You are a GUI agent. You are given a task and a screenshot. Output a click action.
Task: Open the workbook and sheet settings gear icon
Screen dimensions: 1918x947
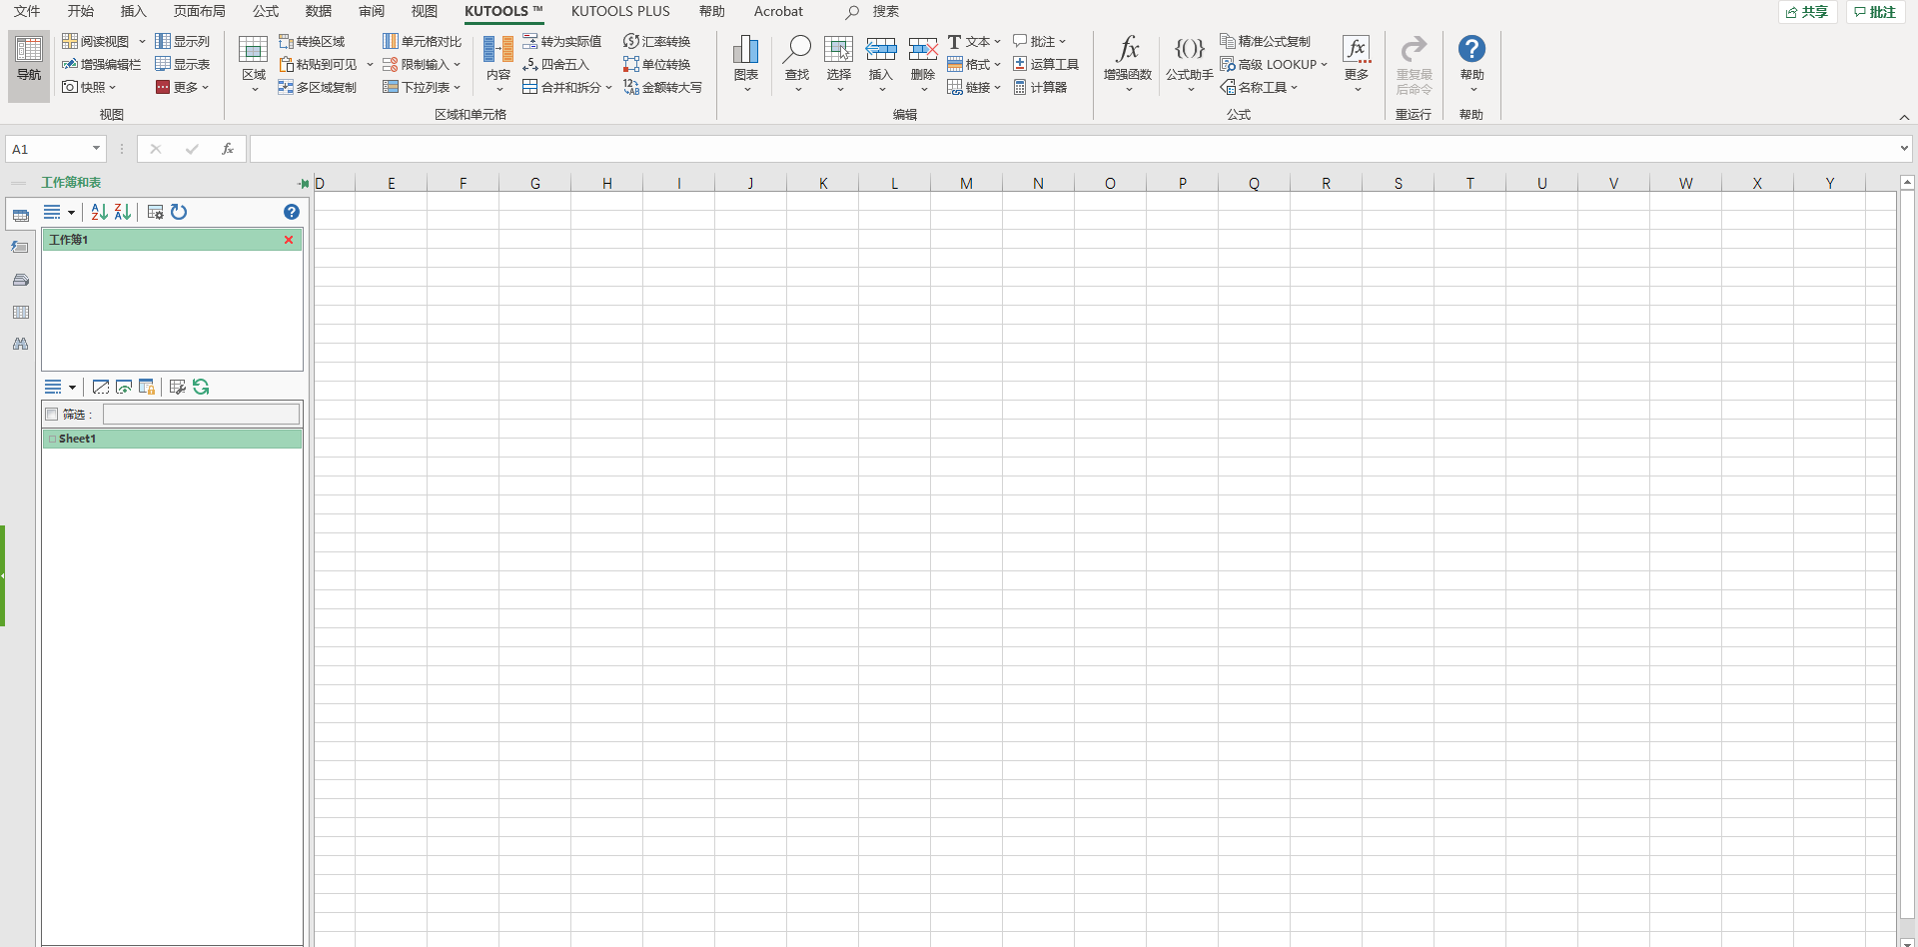155,212
